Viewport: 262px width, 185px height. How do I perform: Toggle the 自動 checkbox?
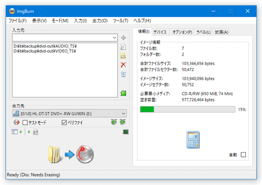tap(243, 155)
